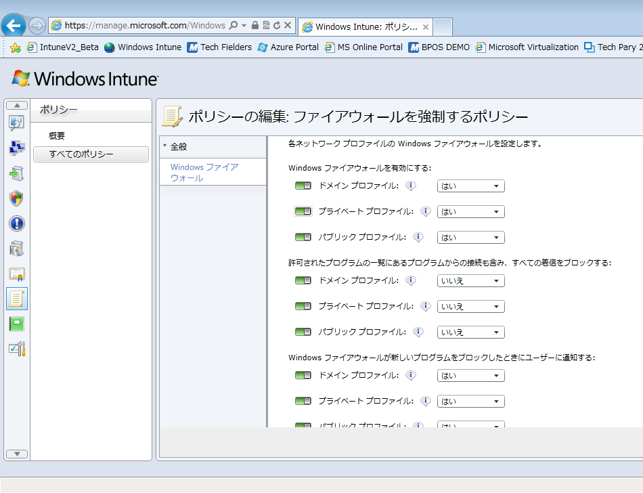Open the notify-user domain profile はい dropdown
This screenshot has height=493, width=643.
(x=471, y=376)
